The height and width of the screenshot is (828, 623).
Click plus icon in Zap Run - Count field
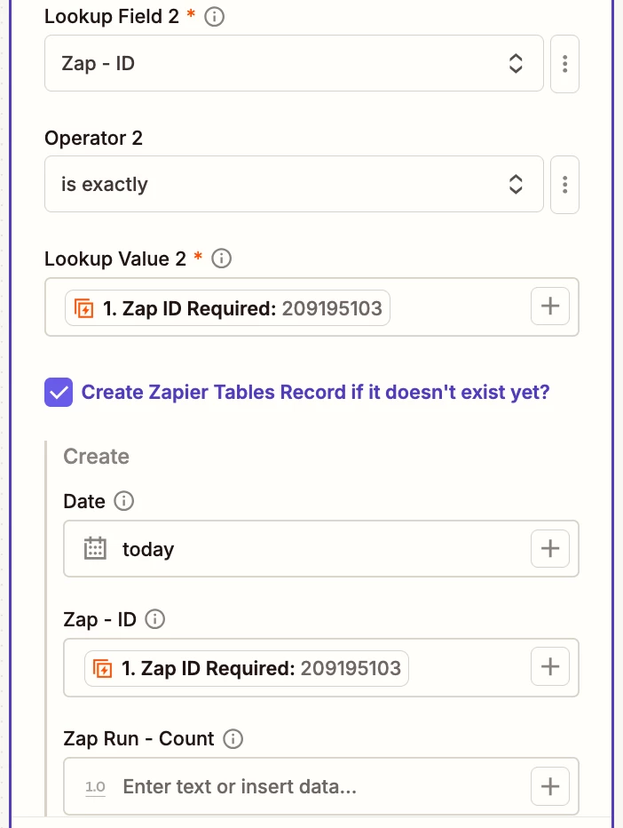[550, 786]
